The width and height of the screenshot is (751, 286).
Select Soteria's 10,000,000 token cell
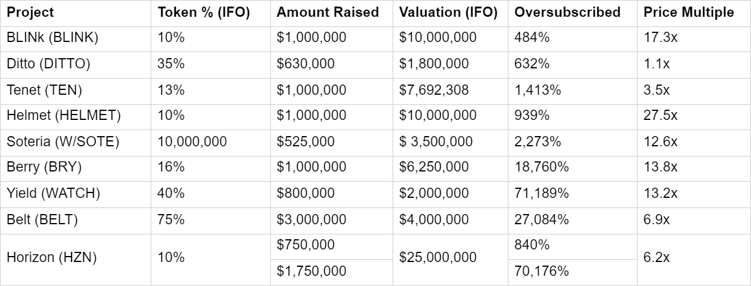pos(192,142)
